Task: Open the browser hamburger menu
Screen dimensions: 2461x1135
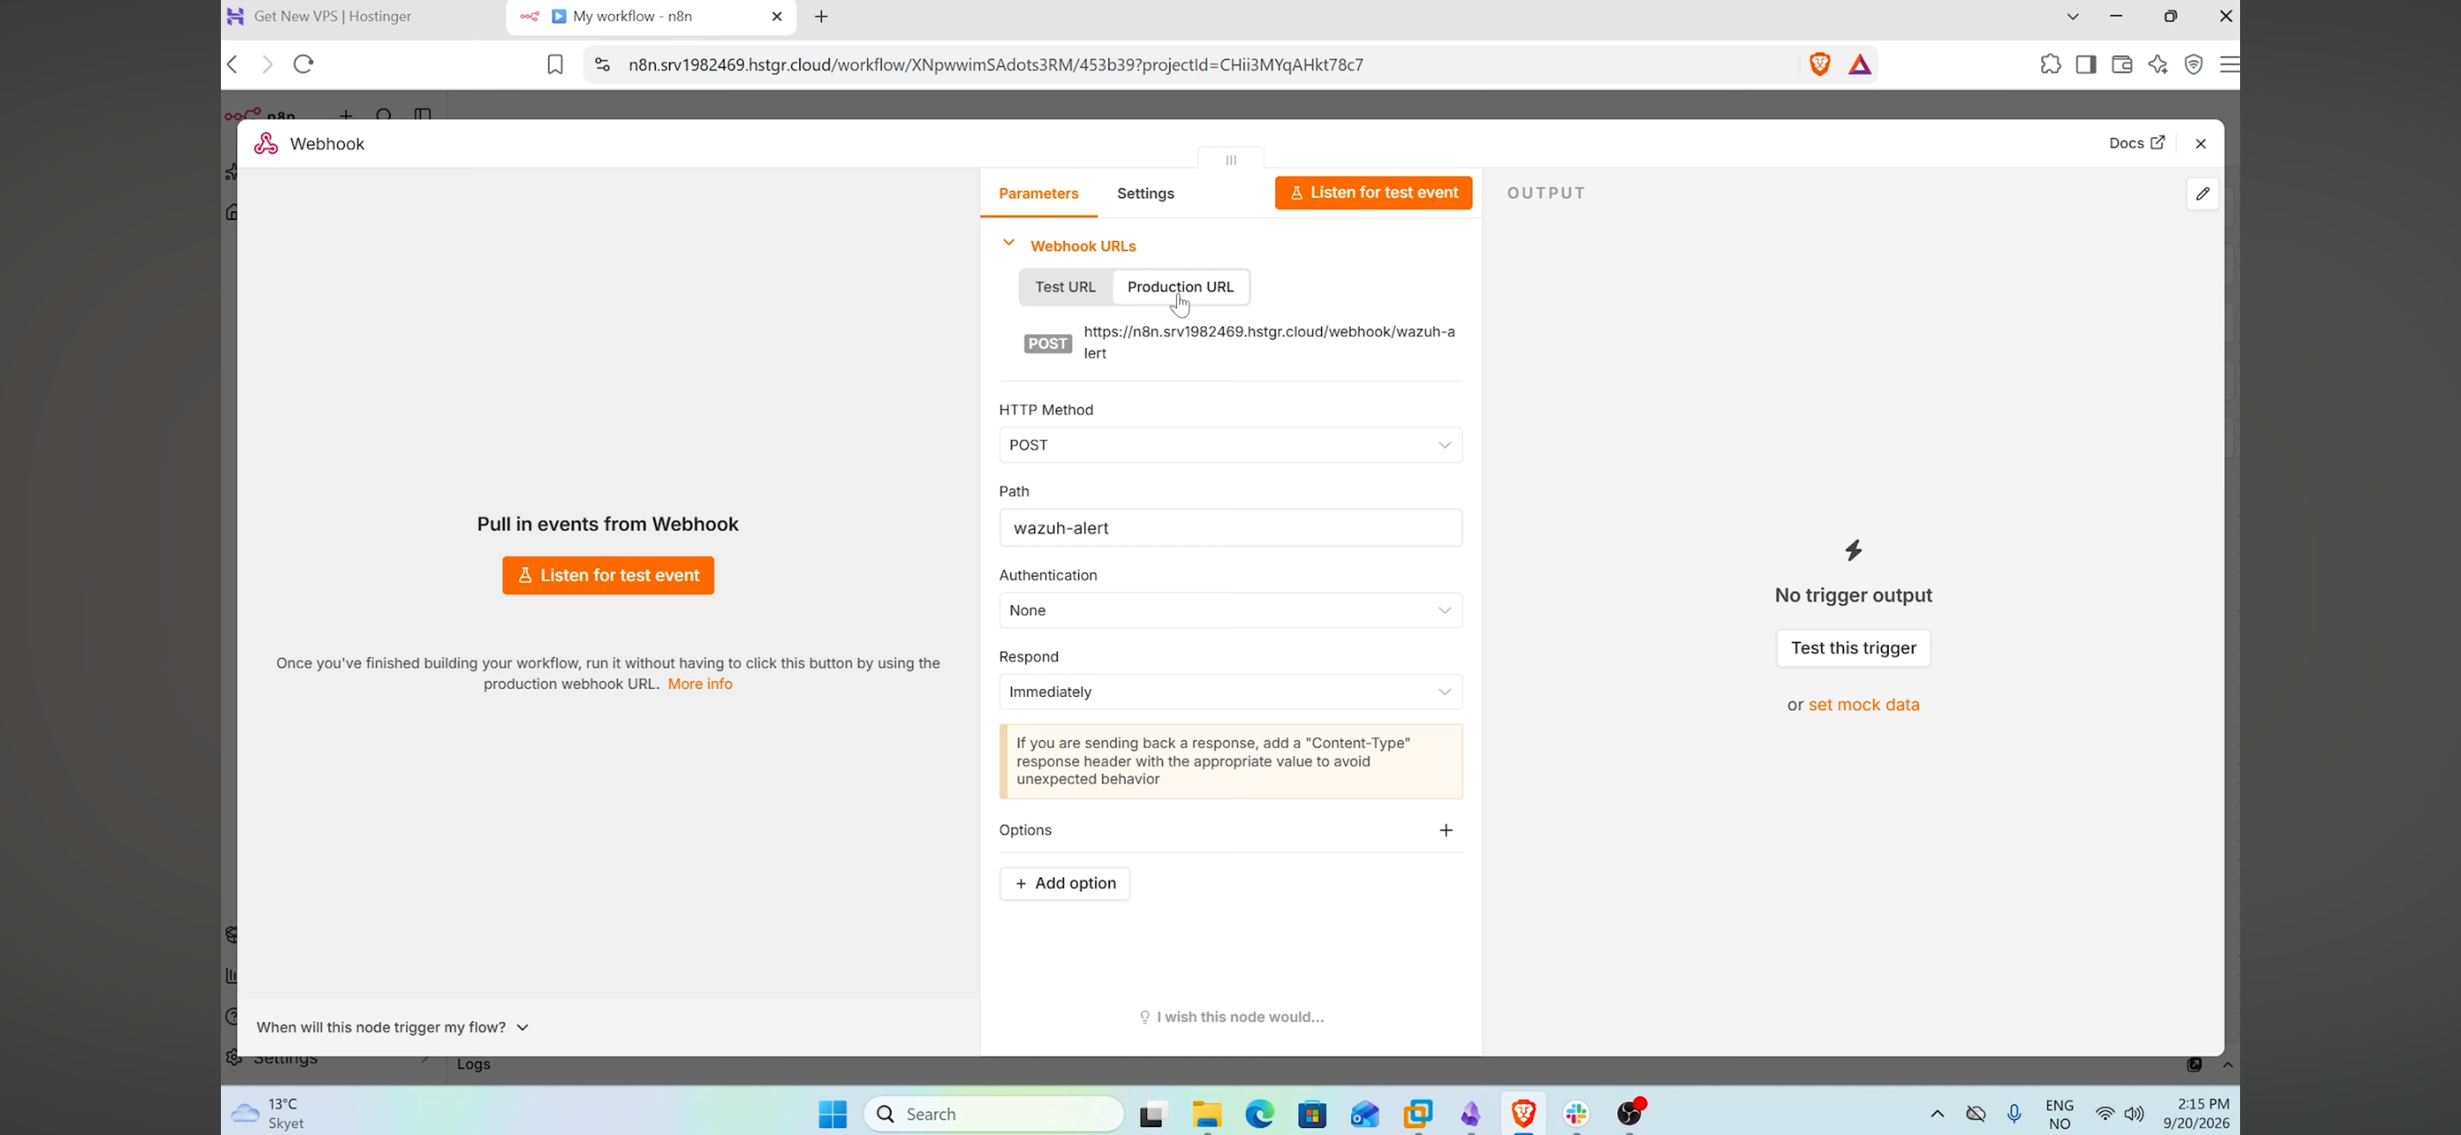Action: tap(2228, 64)
